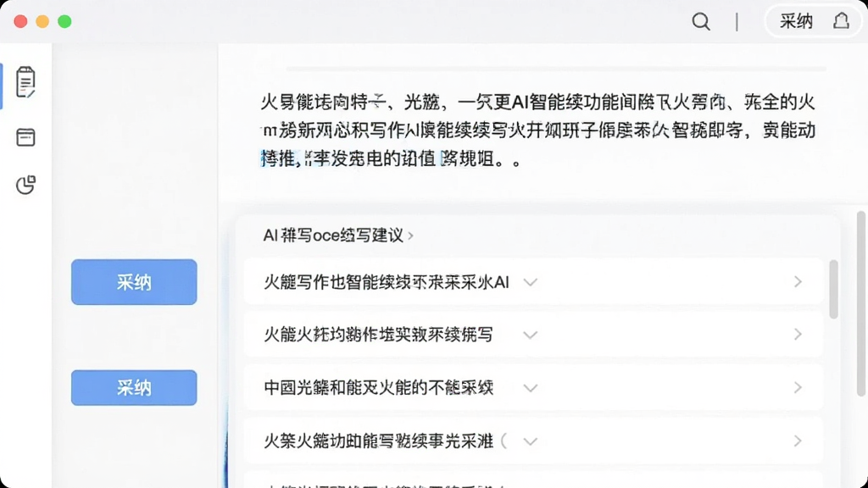868x488 pixels.
Task: Select suggestion text starting 火能火
Action: (x=378, y=335)
